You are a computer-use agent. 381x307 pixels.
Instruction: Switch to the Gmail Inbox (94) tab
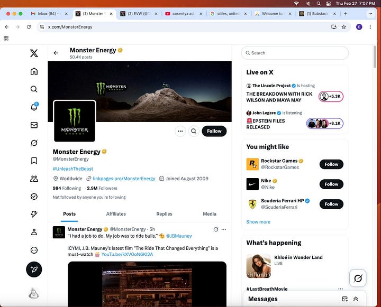[49, 14]
